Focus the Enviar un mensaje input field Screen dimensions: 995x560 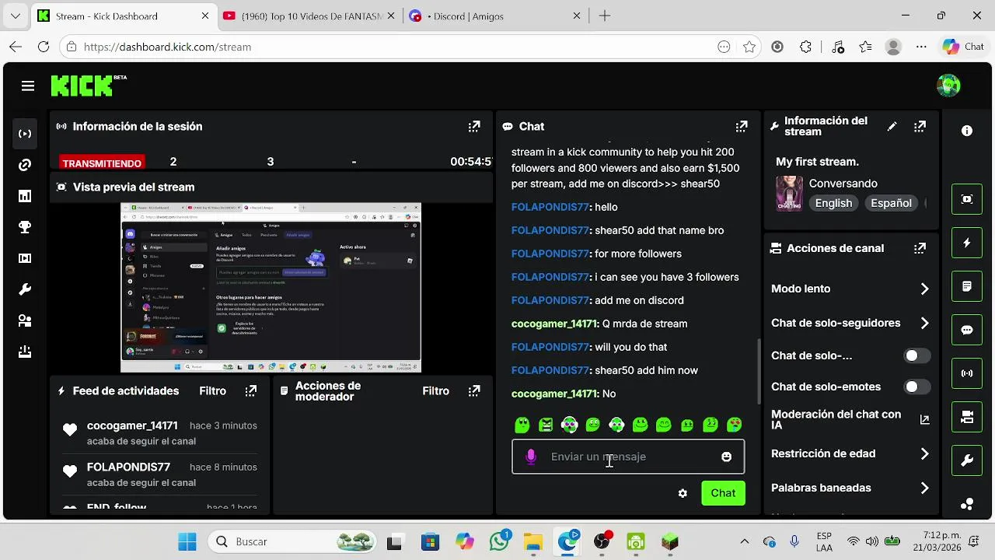628,457
